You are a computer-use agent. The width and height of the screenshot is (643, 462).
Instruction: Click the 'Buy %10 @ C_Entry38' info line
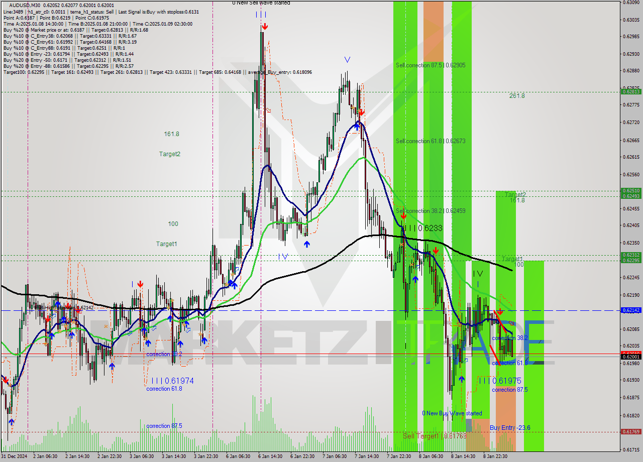click(70, 36)
